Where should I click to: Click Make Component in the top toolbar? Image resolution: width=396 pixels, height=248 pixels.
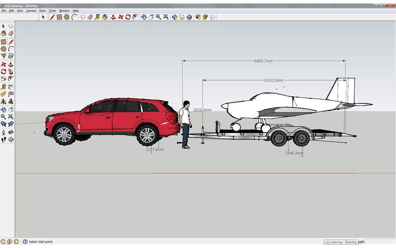point(83,17)
